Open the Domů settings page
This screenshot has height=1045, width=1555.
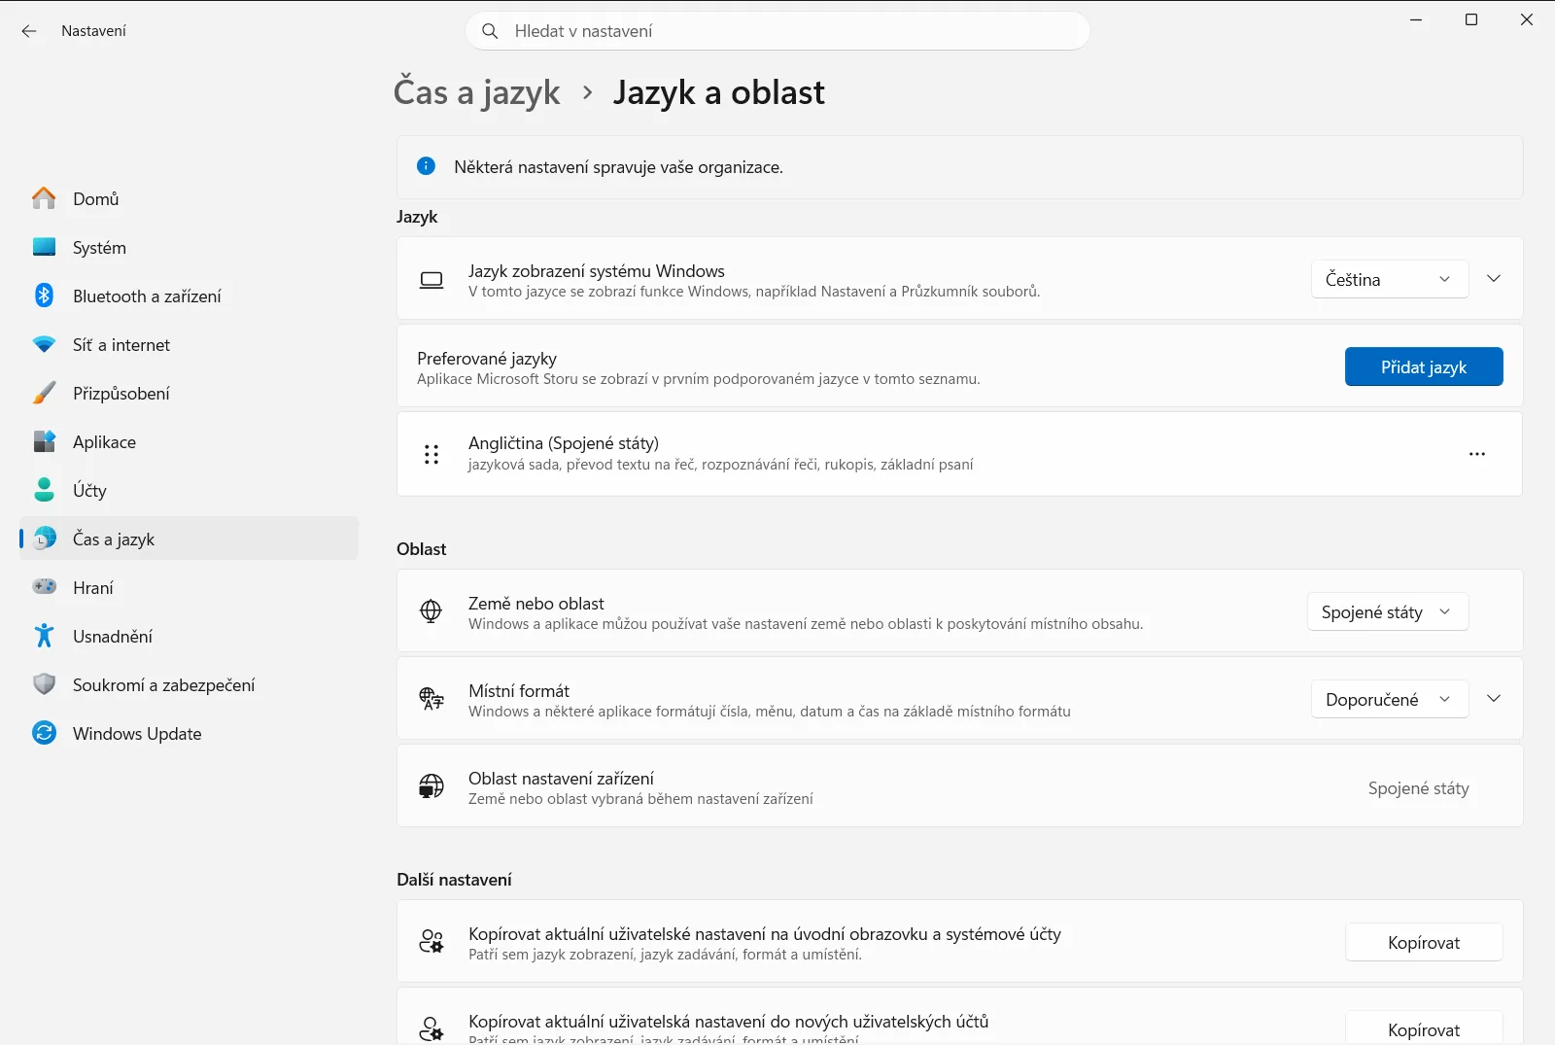tap(189, 198)
